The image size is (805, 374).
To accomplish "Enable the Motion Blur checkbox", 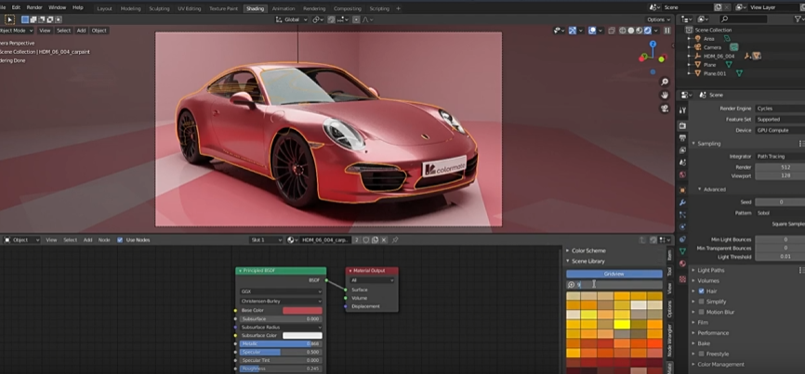I will (700, 311).
